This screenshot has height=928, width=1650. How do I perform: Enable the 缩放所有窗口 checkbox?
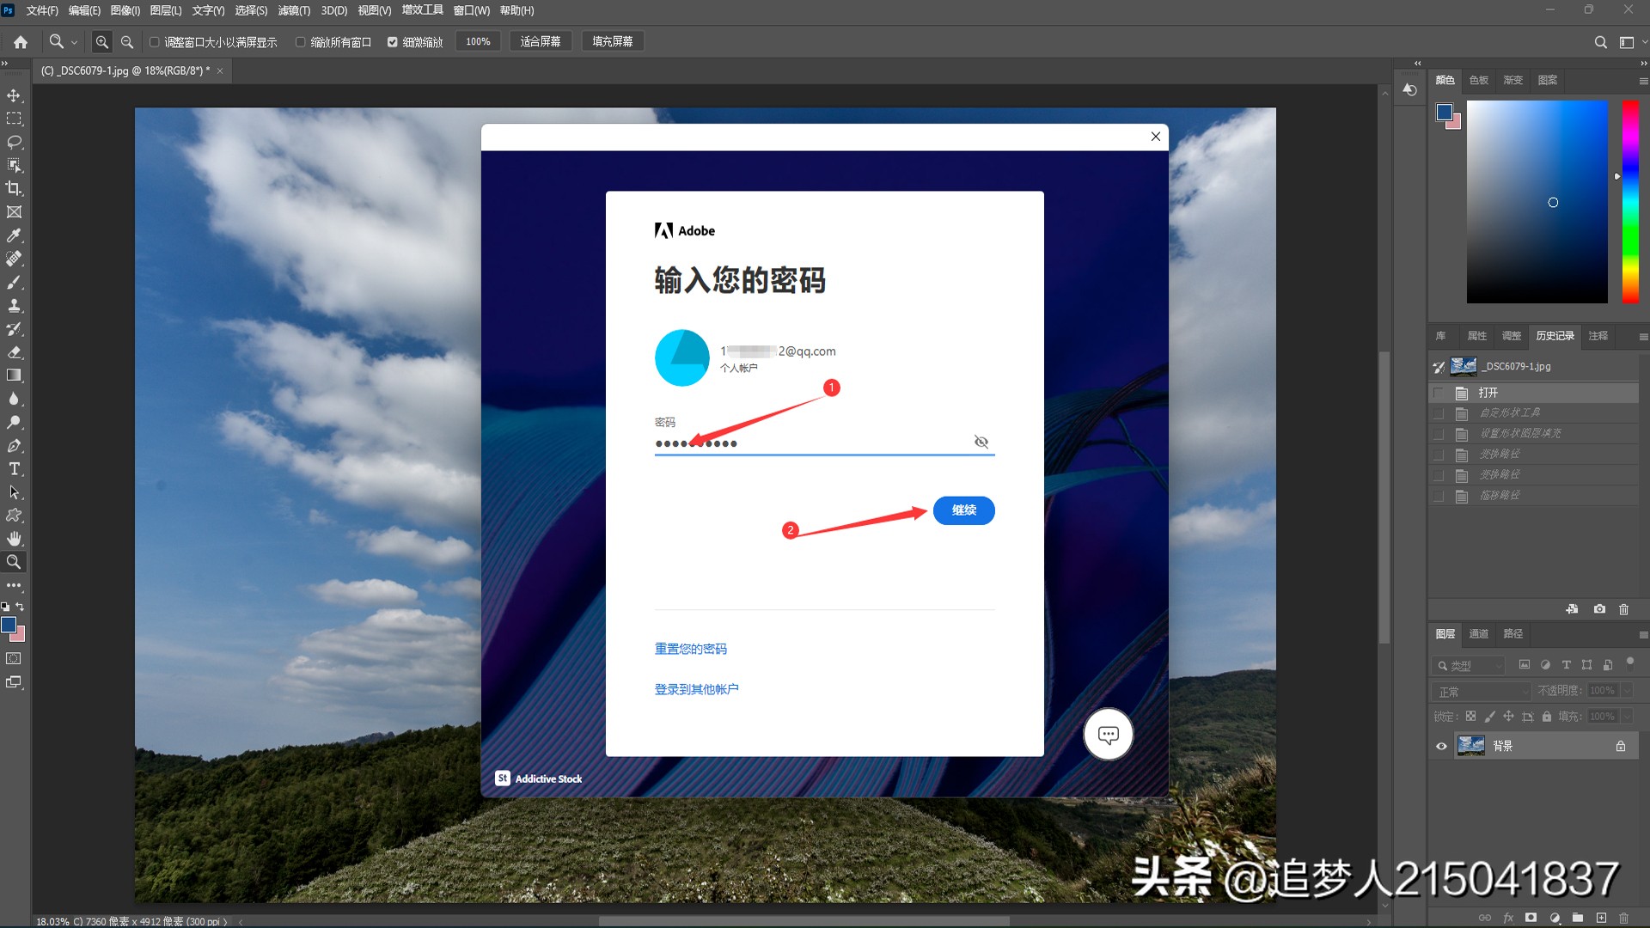302,41
